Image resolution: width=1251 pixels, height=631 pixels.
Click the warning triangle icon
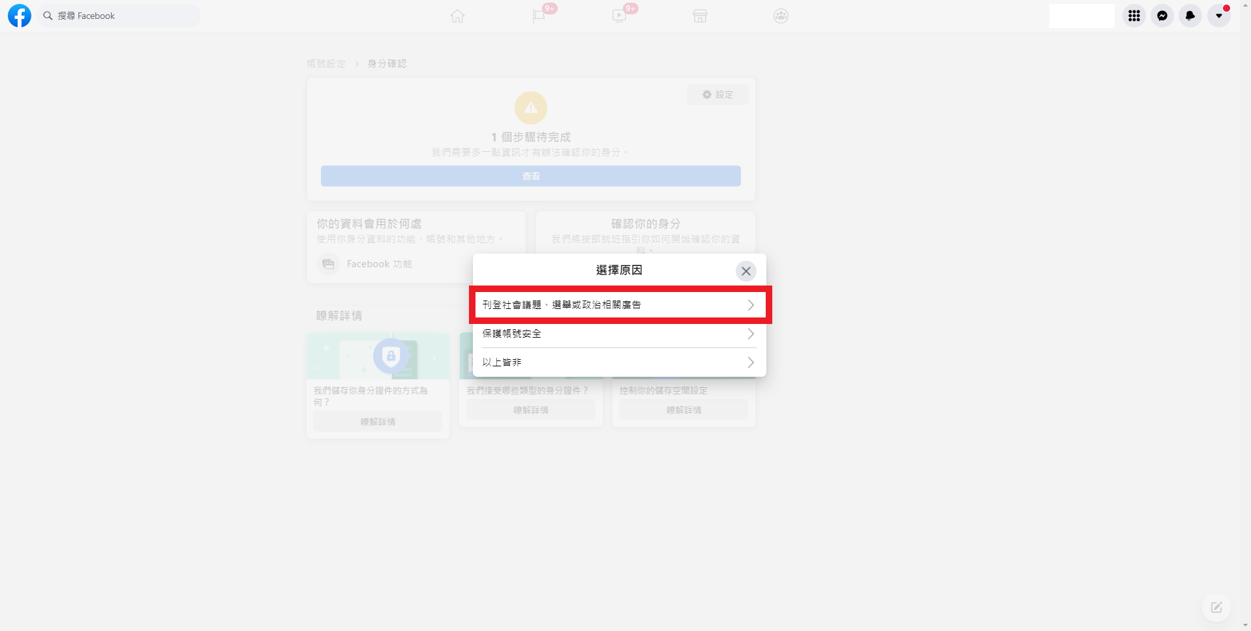click(x=531, y=108)
